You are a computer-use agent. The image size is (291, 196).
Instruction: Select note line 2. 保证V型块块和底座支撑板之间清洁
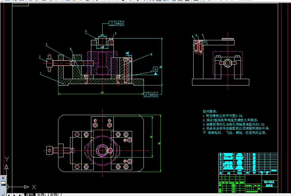tap(230, 120)
